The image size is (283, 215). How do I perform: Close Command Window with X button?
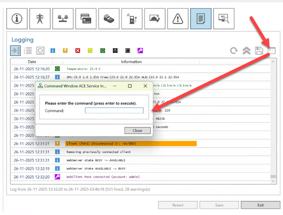[x=145, y=86]
